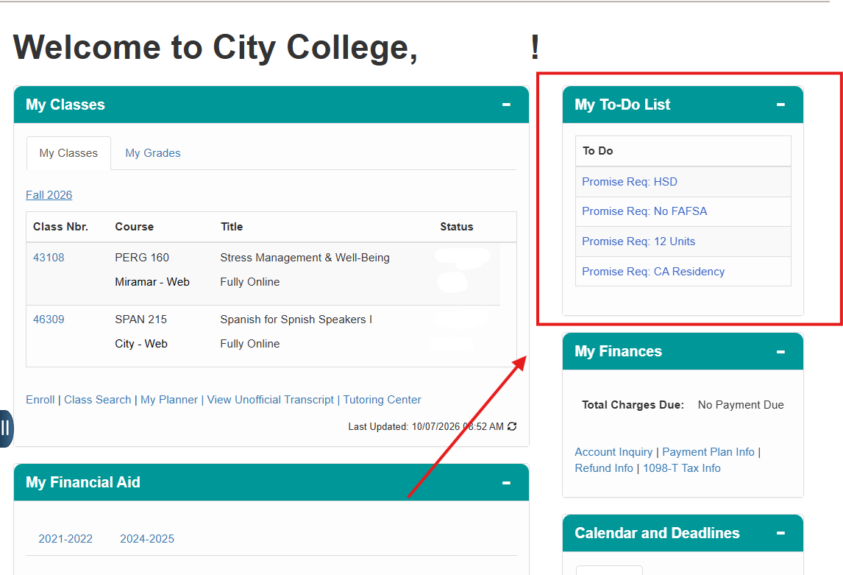
Task: Open the Tutoring Center link
Action: click(x=383, y=400)
